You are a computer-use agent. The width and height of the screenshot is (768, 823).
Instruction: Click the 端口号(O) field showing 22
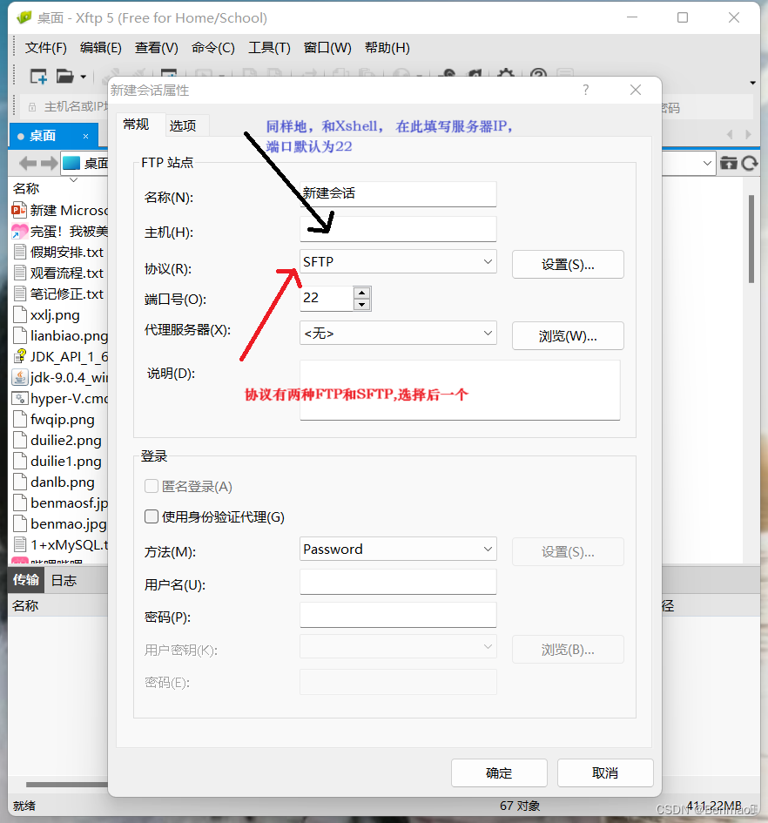[x=327, y=298]
